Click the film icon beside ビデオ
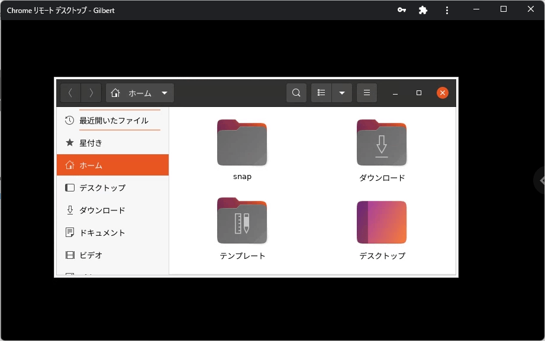The image size is (545, 341). click(70, 255)
